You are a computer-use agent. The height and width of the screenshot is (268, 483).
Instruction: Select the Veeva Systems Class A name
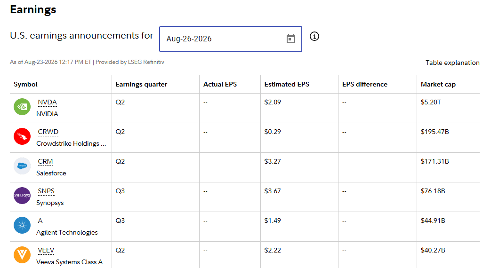69,262
